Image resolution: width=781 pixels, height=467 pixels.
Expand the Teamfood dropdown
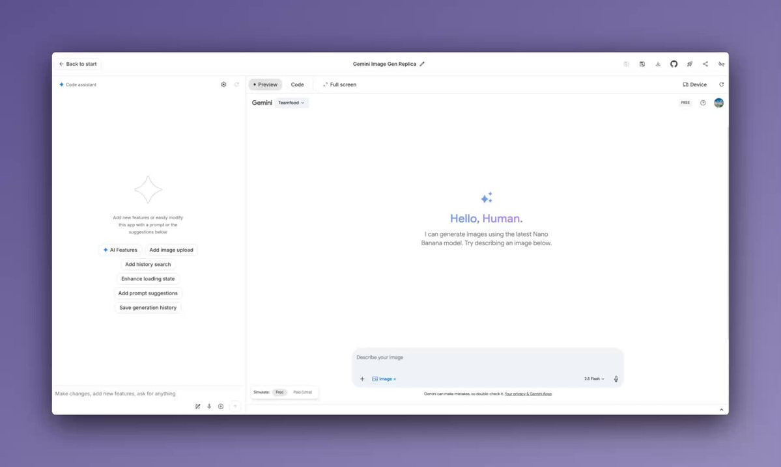(x=291, y=103)
